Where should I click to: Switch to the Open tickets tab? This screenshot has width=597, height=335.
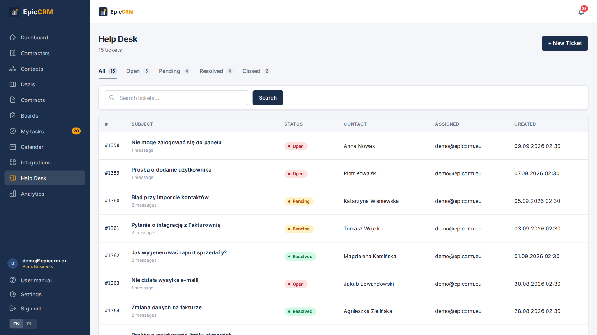pos(138,71)
